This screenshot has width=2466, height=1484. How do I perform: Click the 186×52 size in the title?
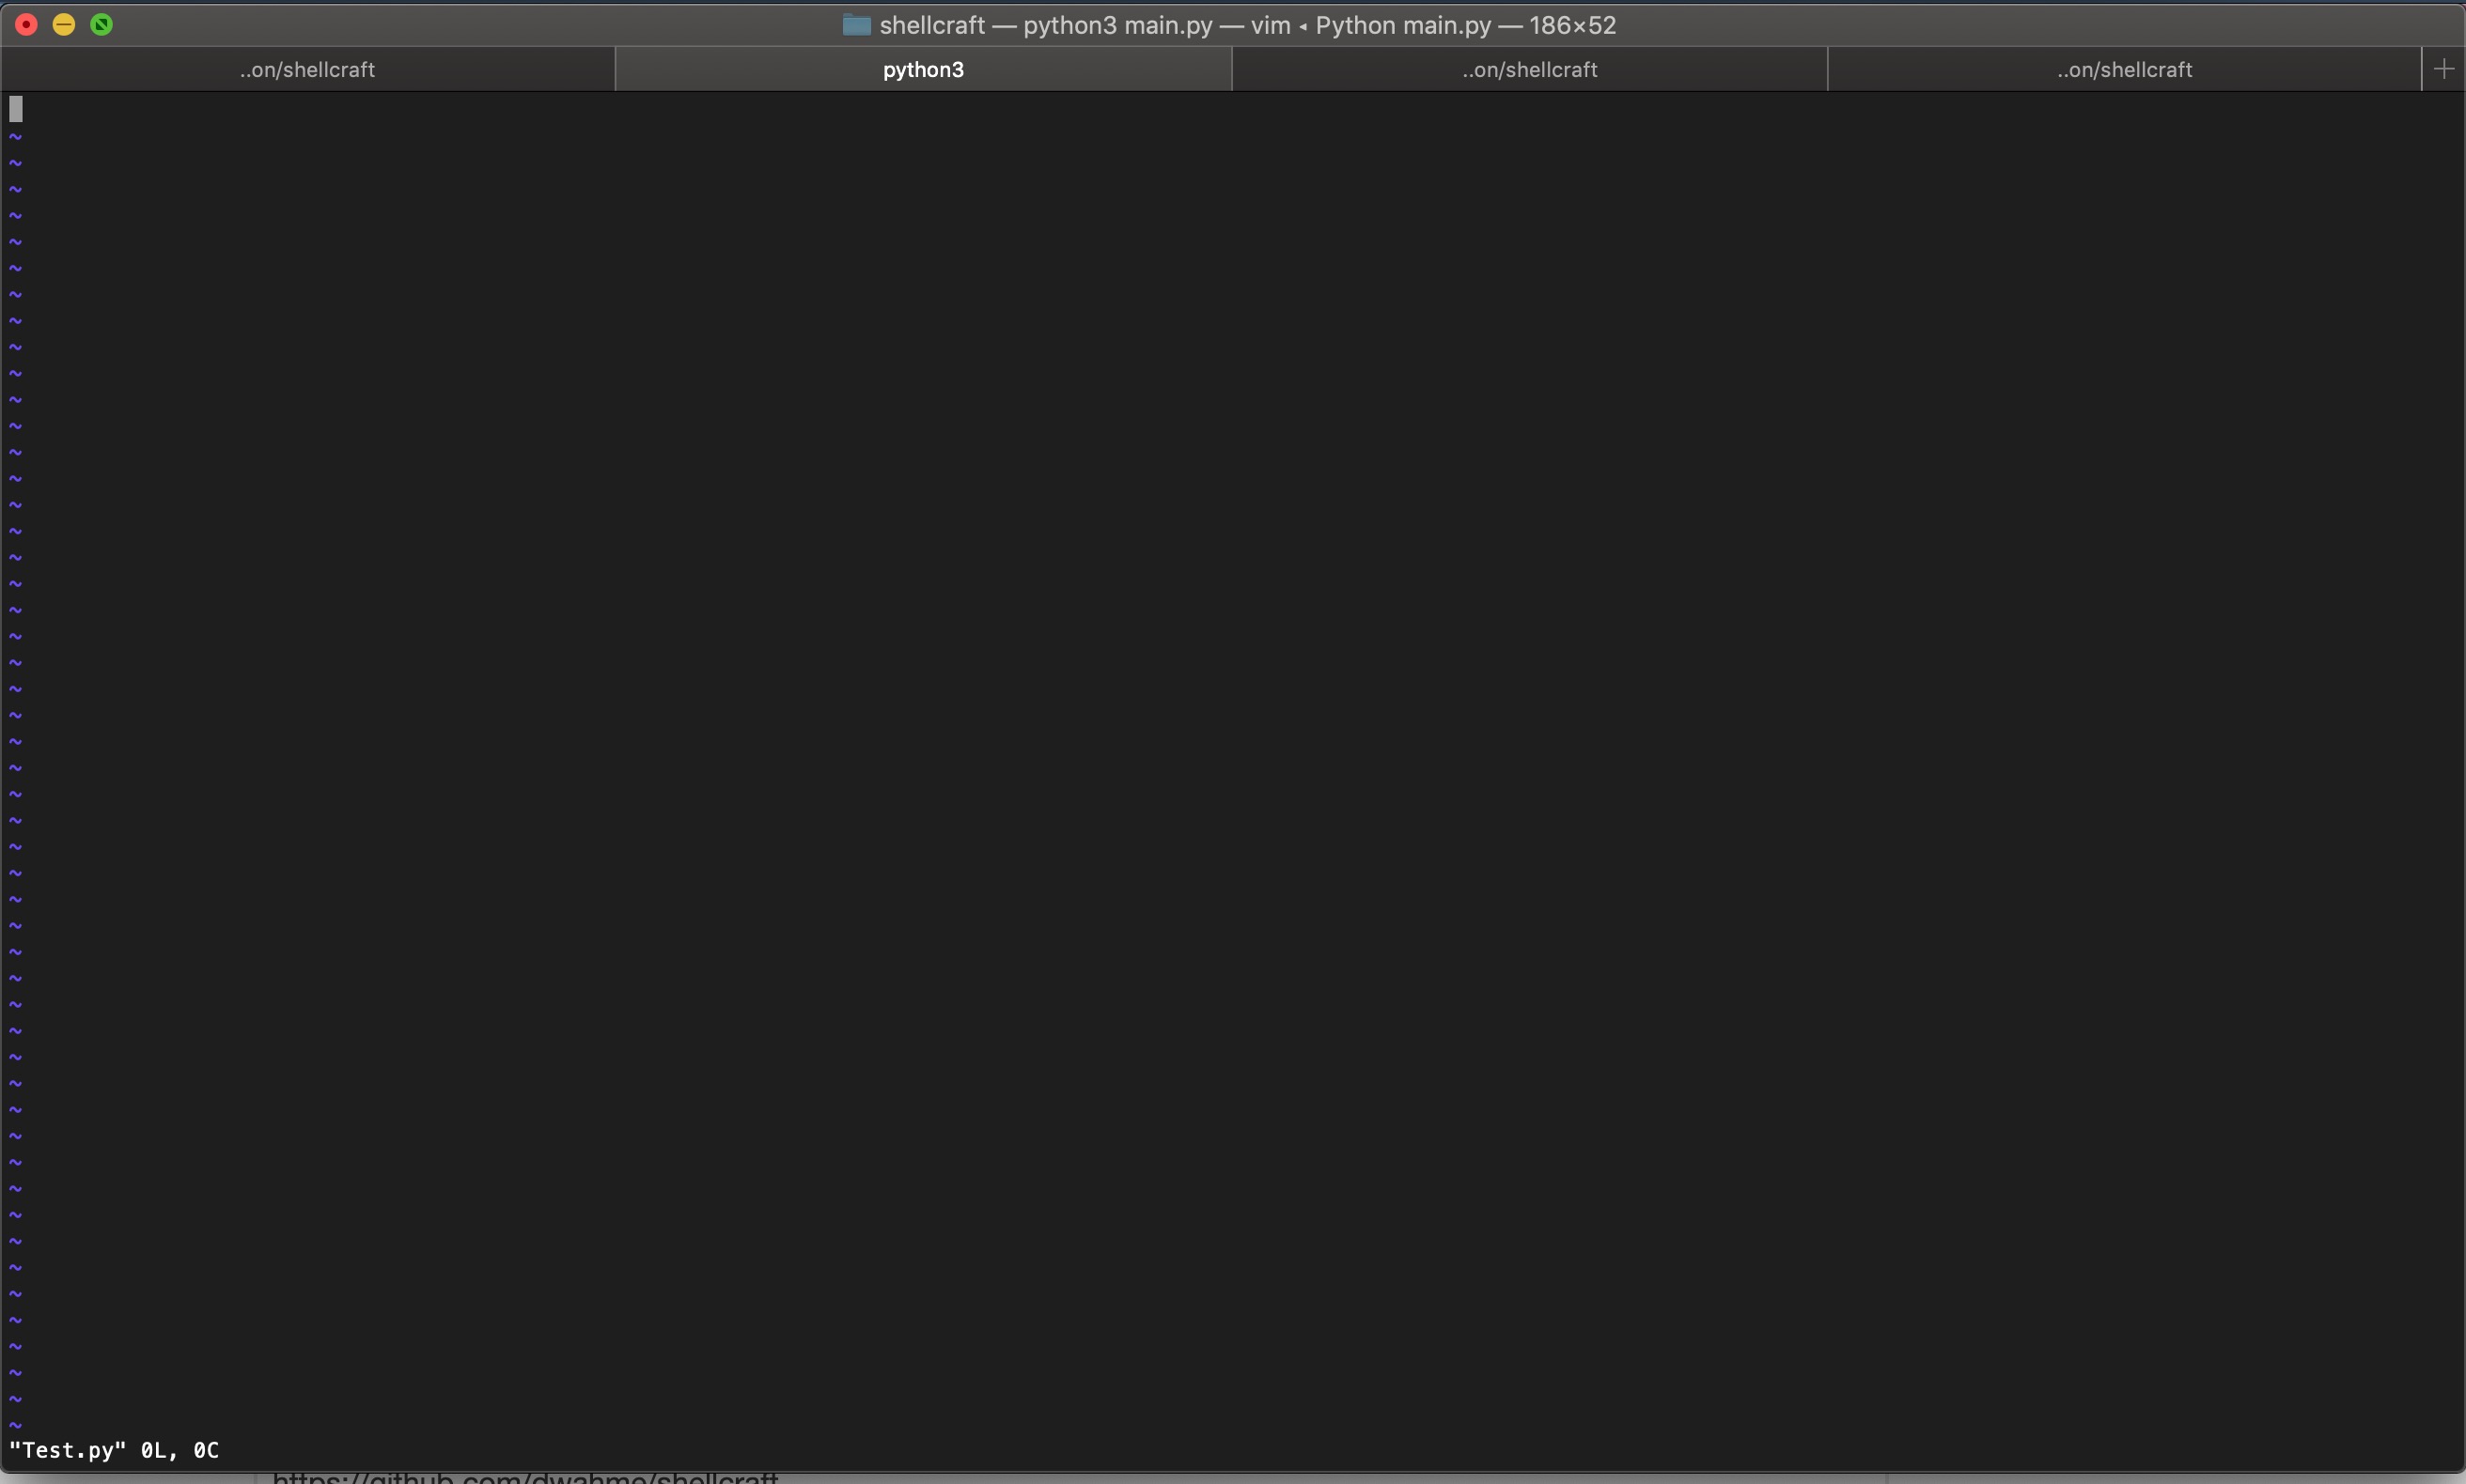click(x=1571, y=25)
